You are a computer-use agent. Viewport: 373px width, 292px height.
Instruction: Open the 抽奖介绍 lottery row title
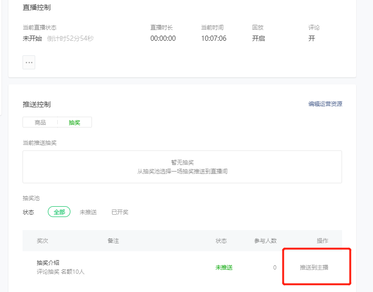(48, 262)
